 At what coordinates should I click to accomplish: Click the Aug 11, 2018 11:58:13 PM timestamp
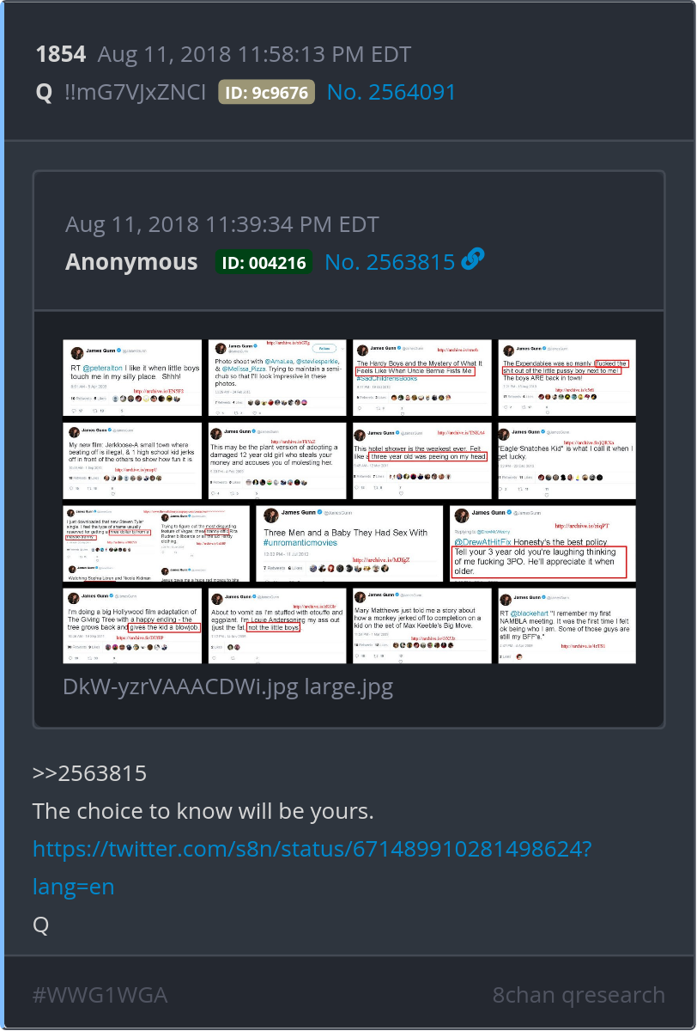(x=254, y=54)
